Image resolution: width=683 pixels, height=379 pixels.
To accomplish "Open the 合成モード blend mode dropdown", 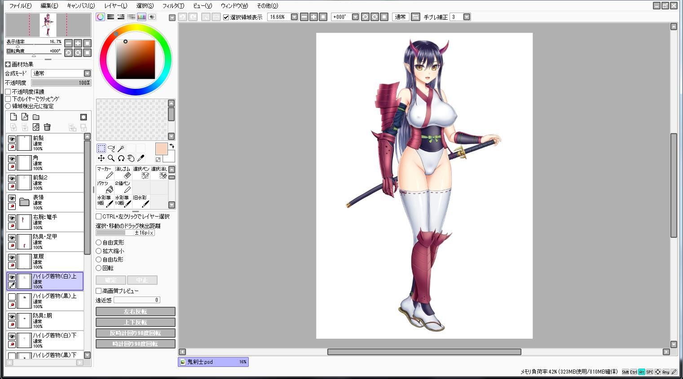I will pos(62,73).
